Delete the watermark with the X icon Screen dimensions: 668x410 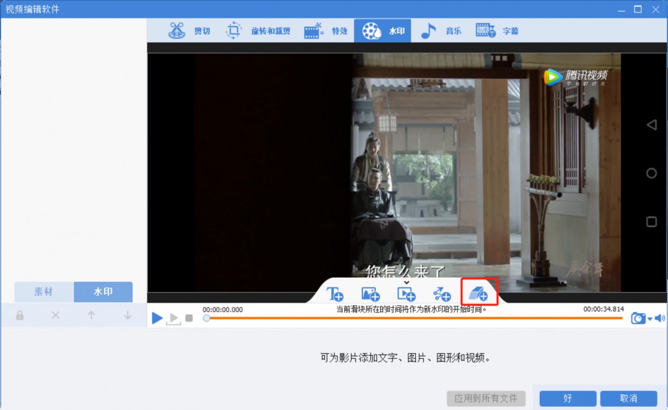(x=56, y=315)
